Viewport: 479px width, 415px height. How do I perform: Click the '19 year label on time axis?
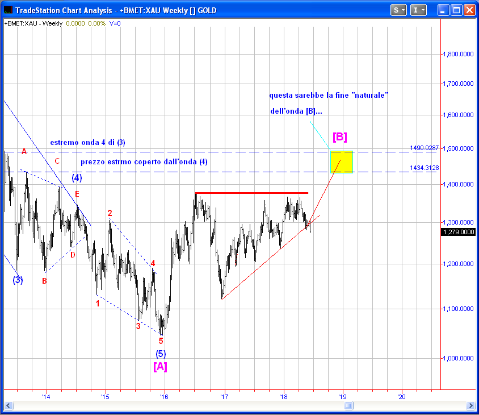[342, 397]
